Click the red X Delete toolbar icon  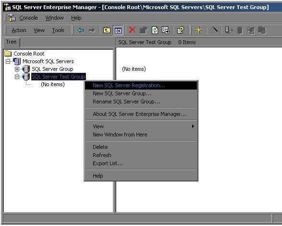(133, 30)
